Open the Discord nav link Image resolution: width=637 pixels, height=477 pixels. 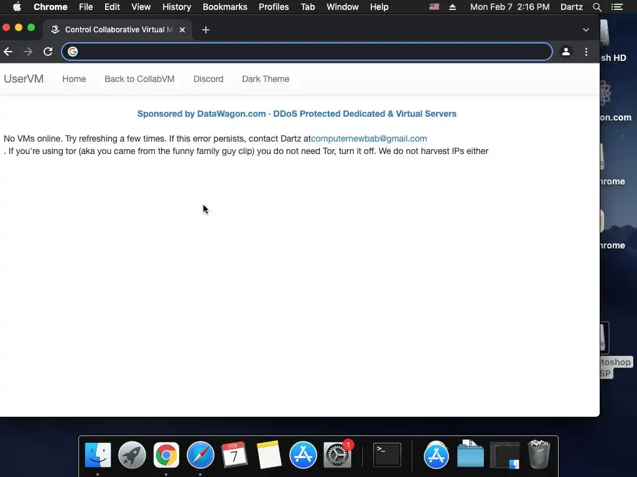click(208, 79)
